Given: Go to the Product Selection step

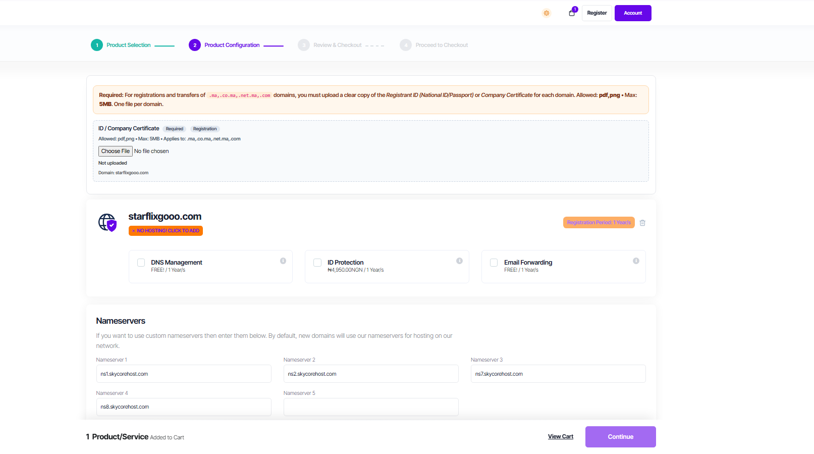Looking at the screenshot, I should (129, 45).
